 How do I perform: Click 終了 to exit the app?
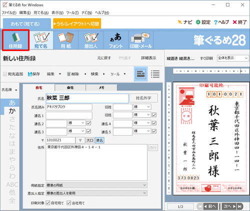pos(239,22)
